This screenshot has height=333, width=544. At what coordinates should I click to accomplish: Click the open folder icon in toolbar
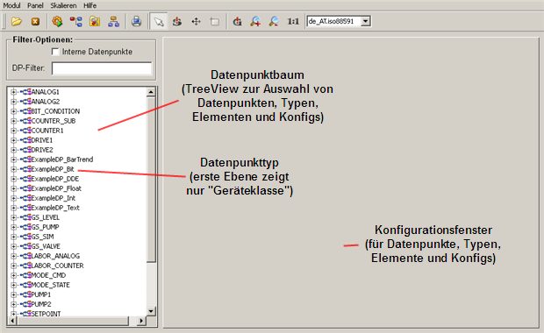pyautogui.click(x=16, y=22)
